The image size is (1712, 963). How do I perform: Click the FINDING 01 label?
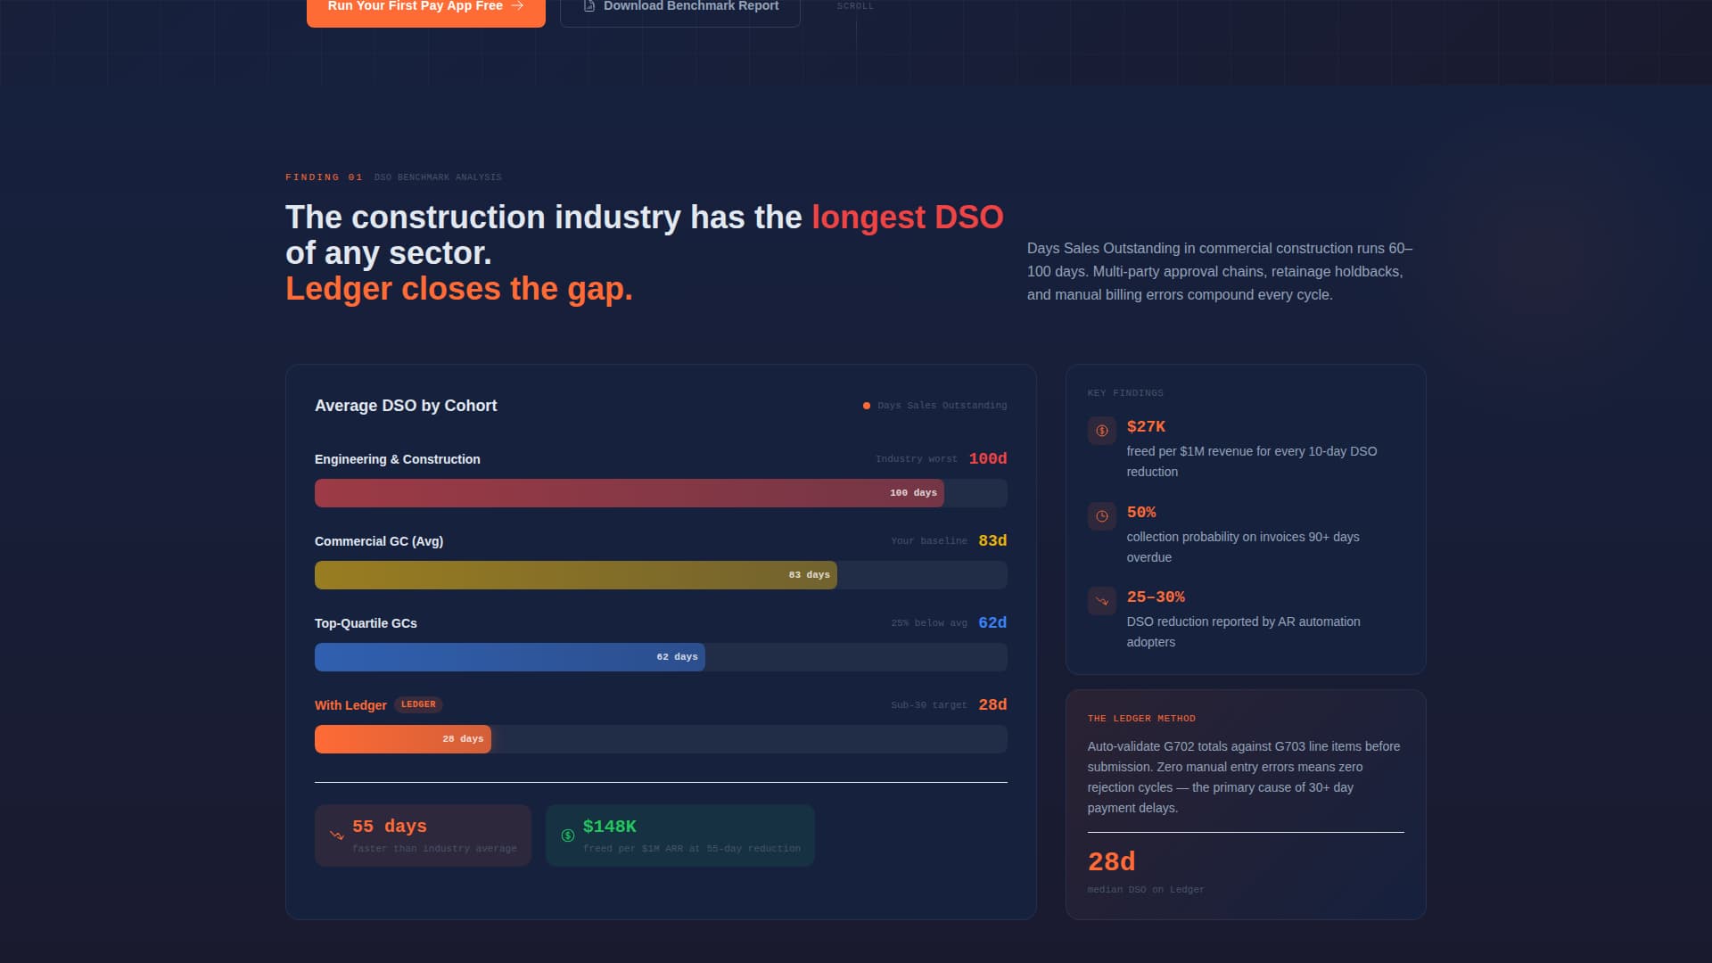pos(324,177)
